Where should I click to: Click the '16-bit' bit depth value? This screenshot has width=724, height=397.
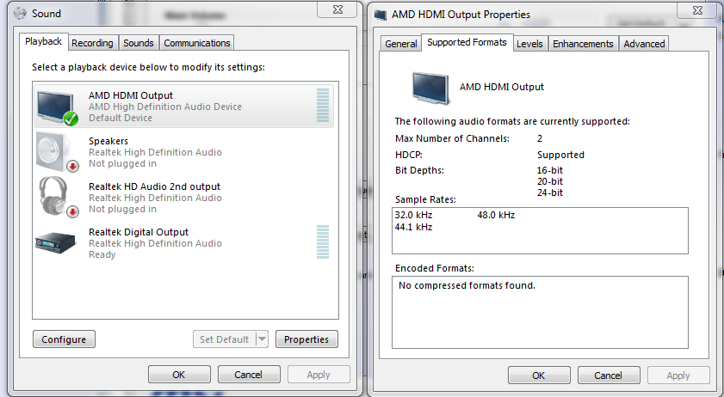click(x=550, y=170)
